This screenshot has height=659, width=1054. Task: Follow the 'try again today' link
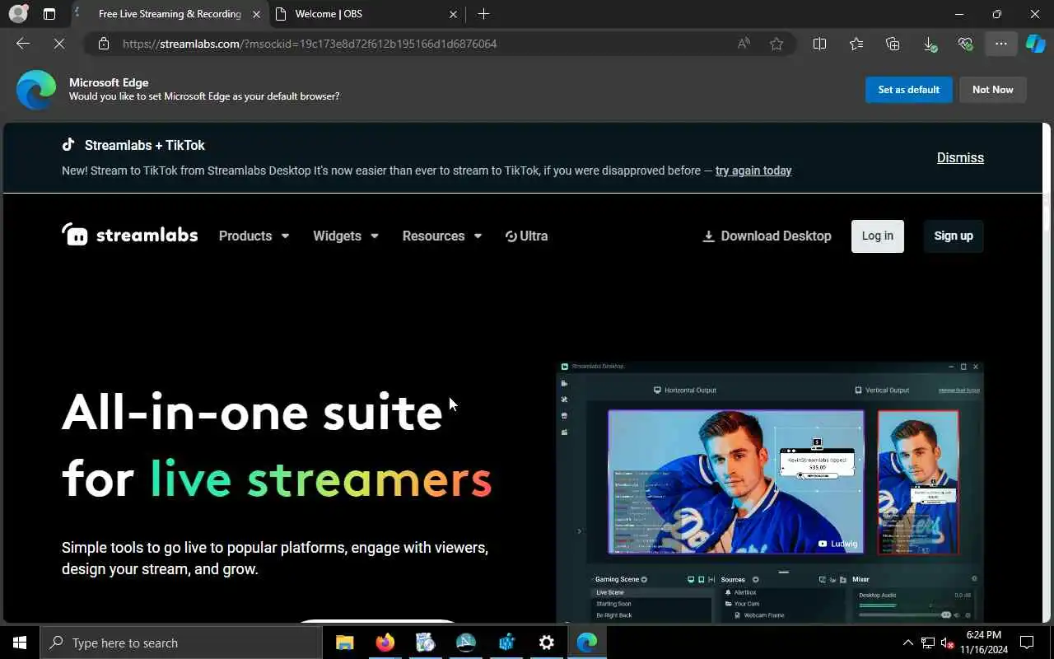(753, 171)
